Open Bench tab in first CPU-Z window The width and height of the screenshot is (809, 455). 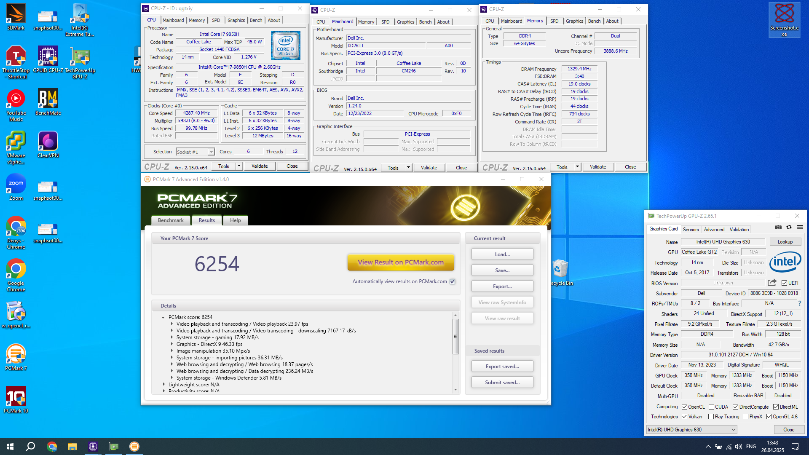tap(256, 20)
